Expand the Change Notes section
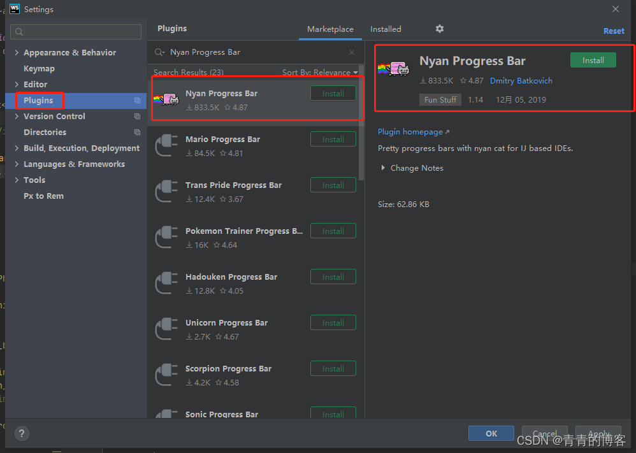The height and width of the screenshot is (453, 636). click(383, 168)
